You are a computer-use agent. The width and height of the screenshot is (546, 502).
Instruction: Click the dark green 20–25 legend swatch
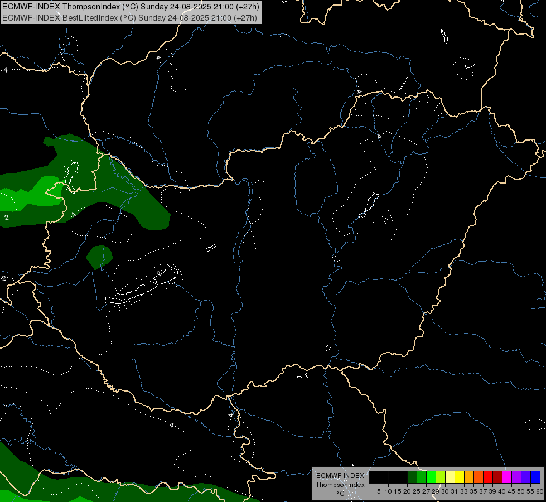412,477
